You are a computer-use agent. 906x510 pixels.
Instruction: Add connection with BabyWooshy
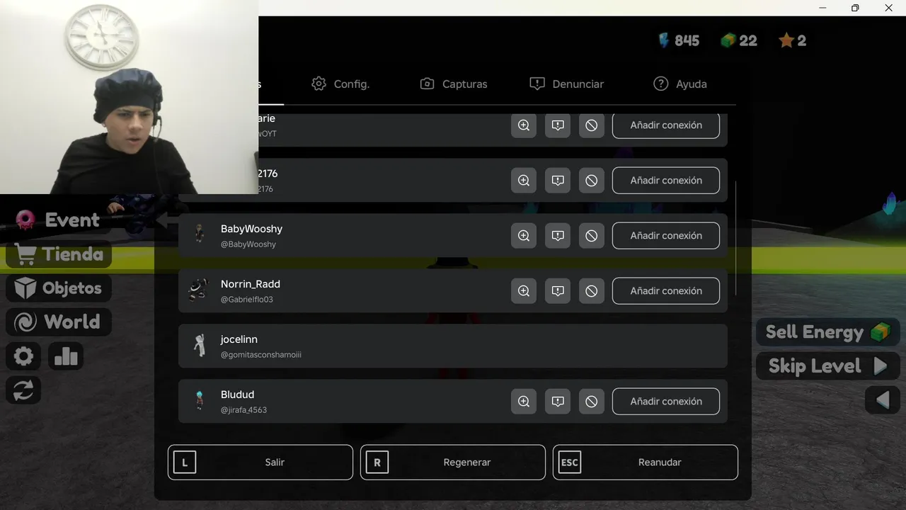point(666,236)
